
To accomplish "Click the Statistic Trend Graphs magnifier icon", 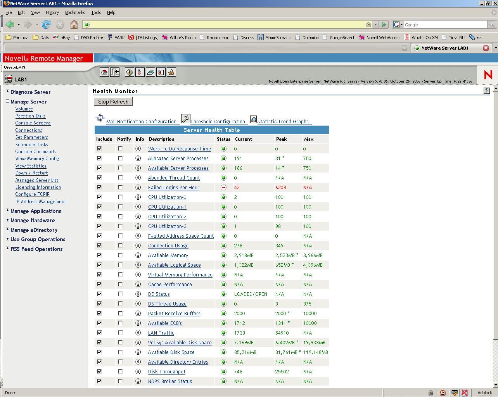I will (x=253, y=119).
